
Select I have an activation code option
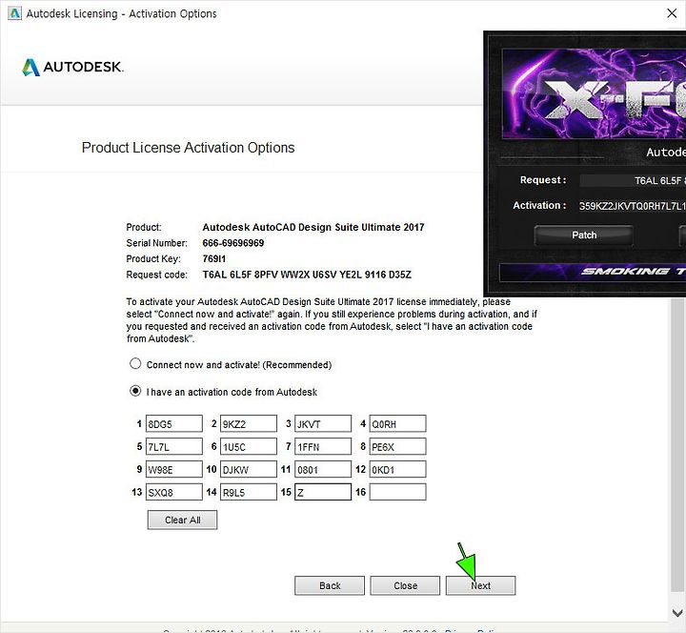tap(135, 391)
